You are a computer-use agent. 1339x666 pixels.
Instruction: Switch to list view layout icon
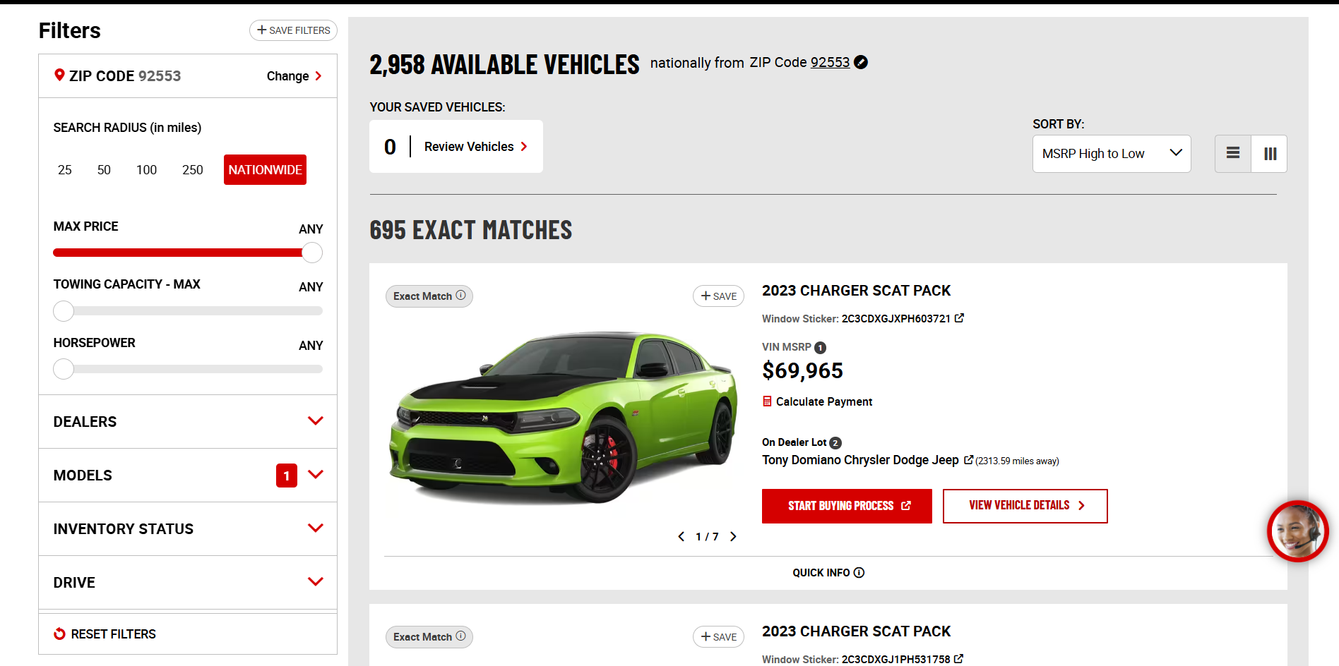pos(1233,153)
